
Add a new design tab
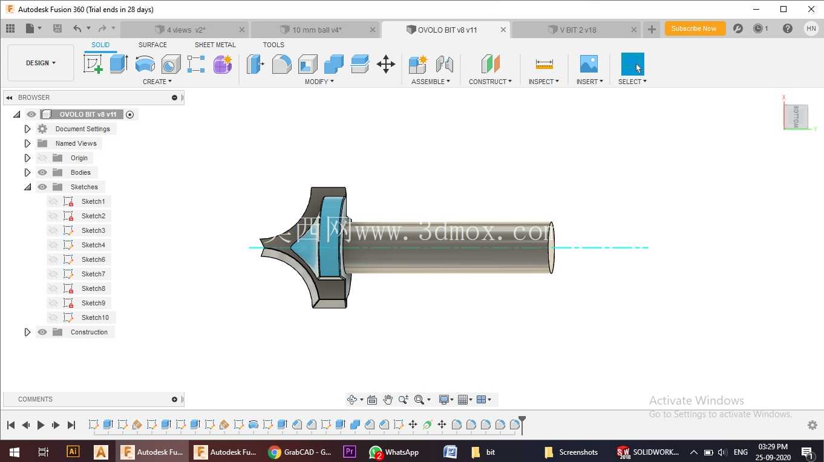click(x=652, y=29)
